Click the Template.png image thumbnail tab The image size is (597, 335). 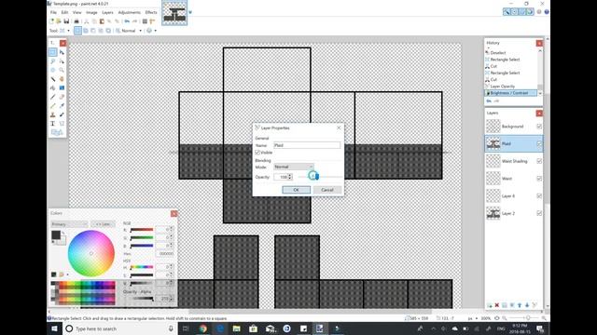pyautogui.click(x=174, y=13)
